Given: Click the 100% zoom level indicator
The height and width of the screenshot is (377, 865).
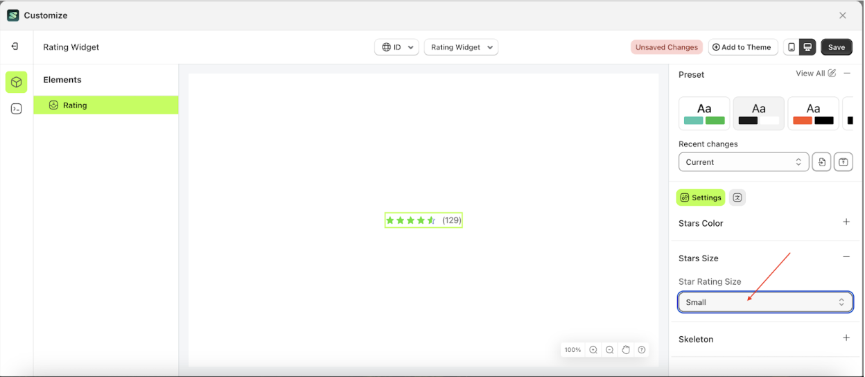Looking at the screenshot, I should pos(573,350).
